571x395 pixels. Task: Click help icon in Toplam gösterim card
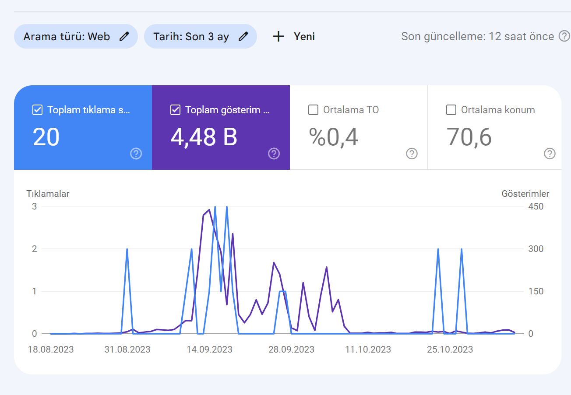coord(274,154)
